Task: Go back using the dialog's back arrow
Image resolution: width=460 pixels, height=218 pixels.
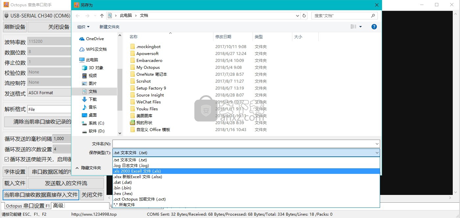Action: click(x=78, y=15)
